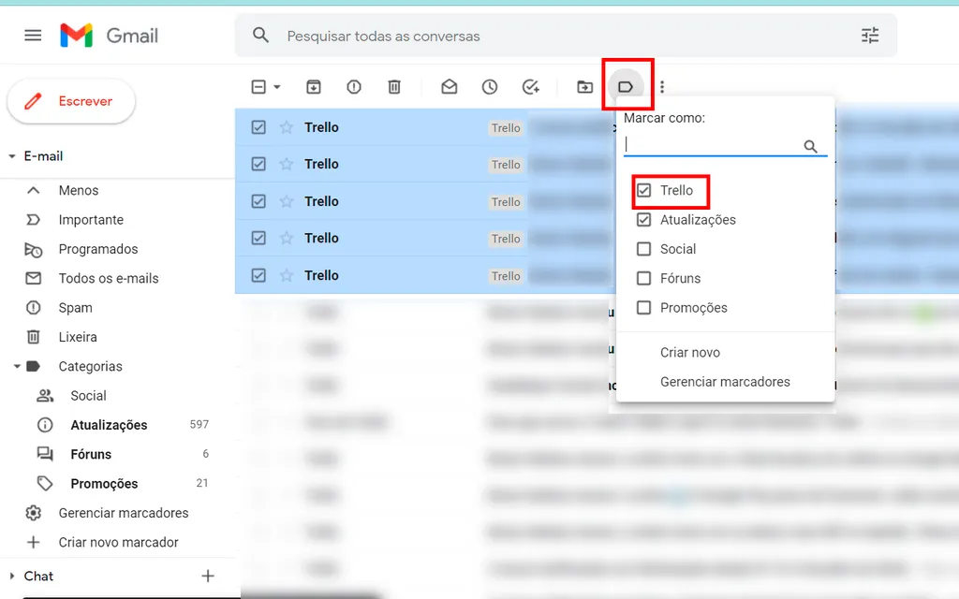Click the search icon in label popup

[x=810, y=146]
